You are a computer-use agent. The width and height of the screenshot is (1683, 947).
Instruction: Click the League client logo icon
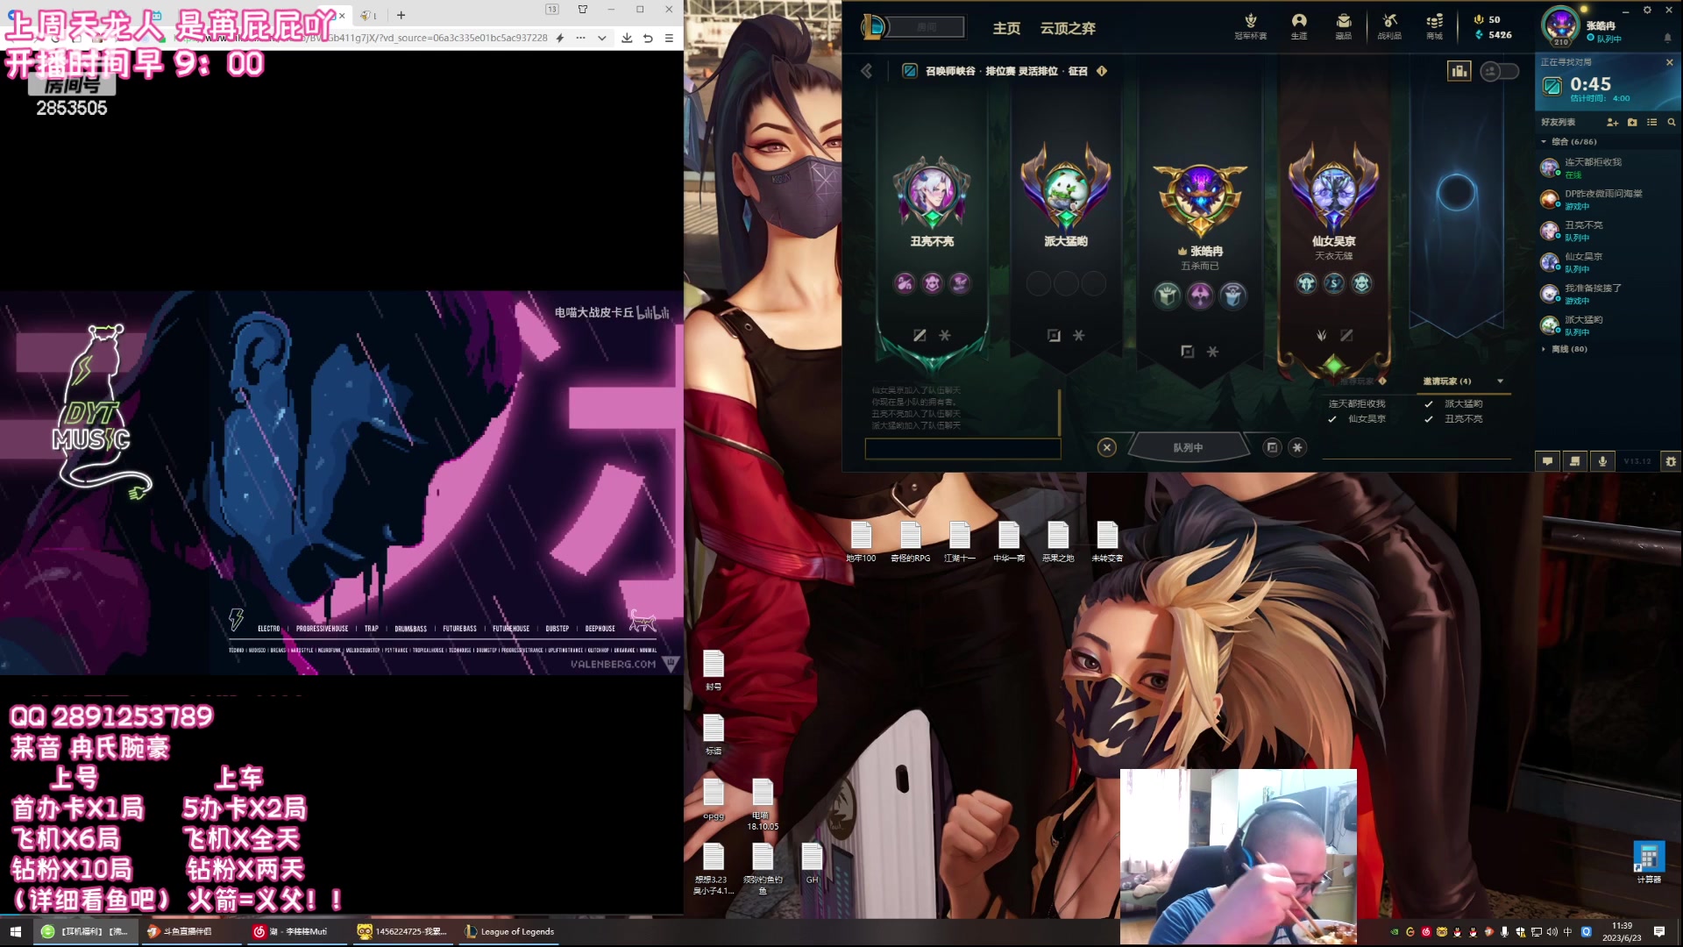click(x=872, y=27)
